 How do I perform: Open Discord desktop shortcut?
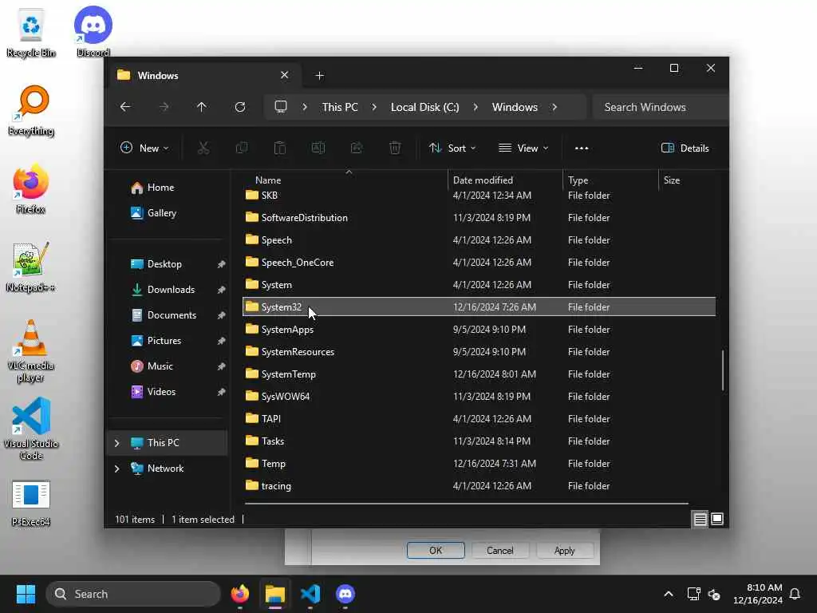pyautogui.click(x=93, y=31)
